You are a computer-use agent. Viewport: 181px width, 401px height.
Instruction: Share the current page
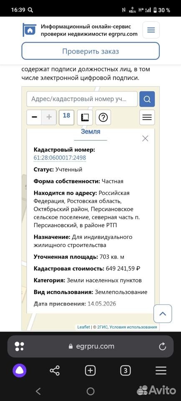(55, 371)
